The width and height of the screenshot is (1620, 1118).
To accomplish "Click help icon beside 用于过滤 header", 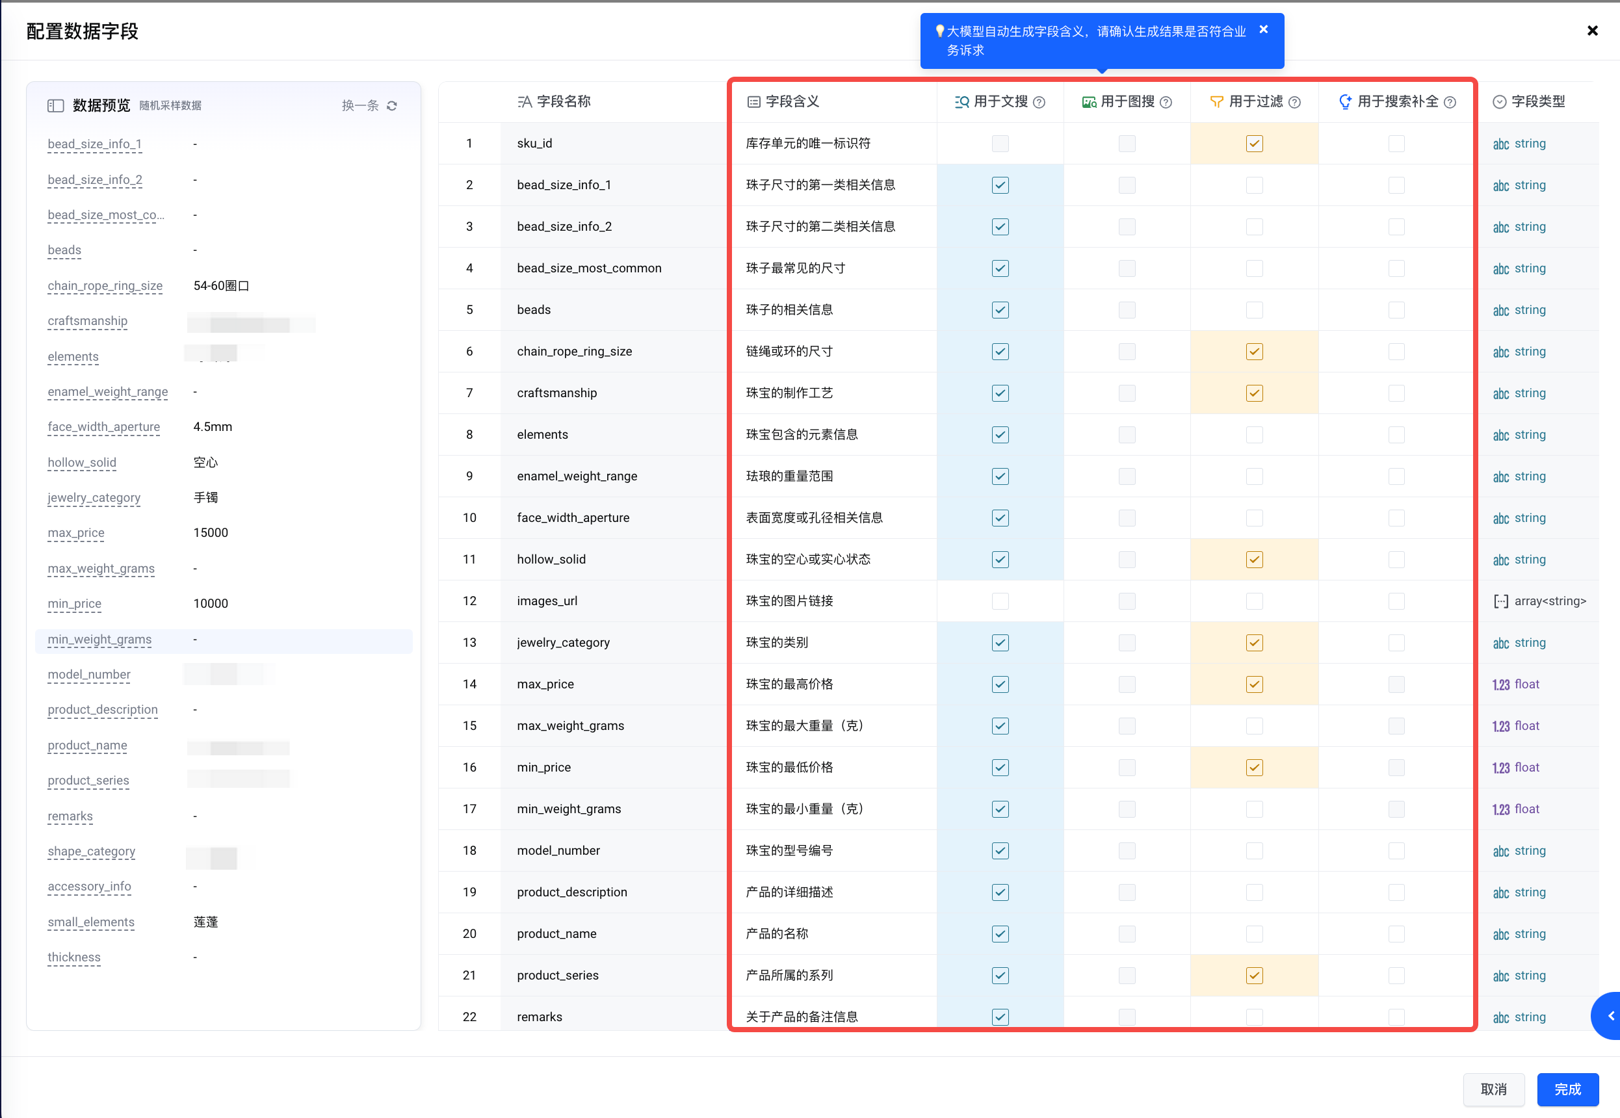I will [1294, 102].
